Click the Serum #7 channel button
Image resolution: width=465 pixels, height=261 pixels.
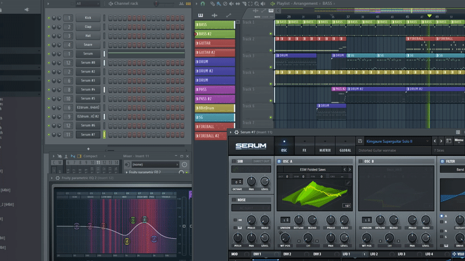point(88,135)
